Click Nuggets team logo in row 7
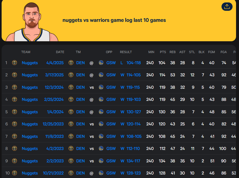This screenshot has height=178, width=239. (x=15, y=136)
